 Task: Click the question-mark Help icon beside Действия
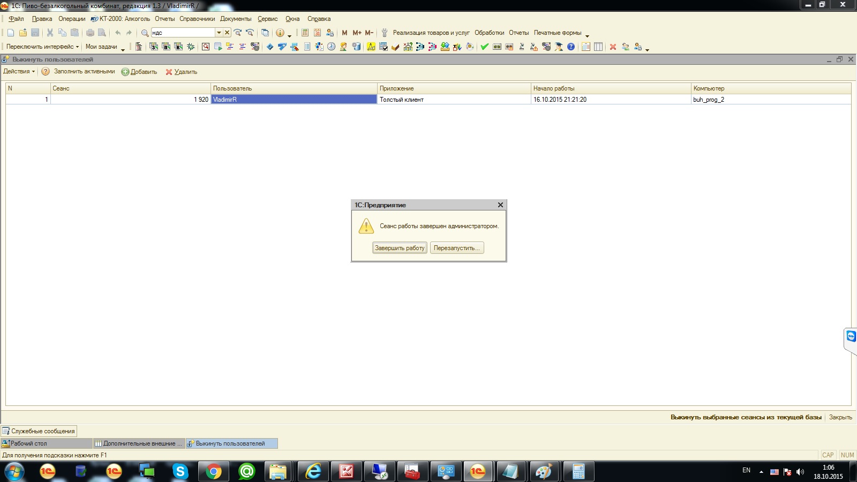pos(46,72)
